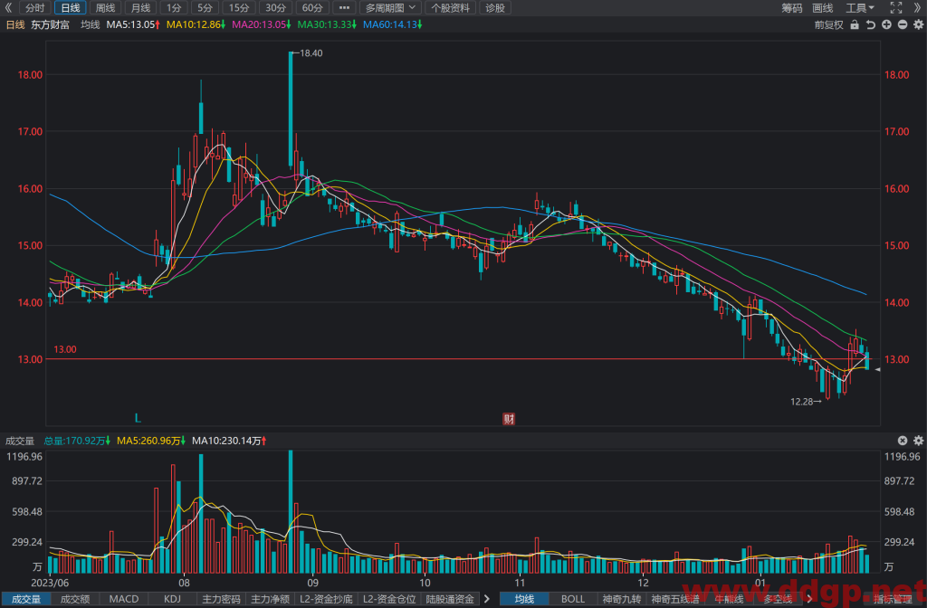The width and height of the screenshot is (927, 608).
Task: Switch to 30分 minute period
Action: (x=275, y=7)
